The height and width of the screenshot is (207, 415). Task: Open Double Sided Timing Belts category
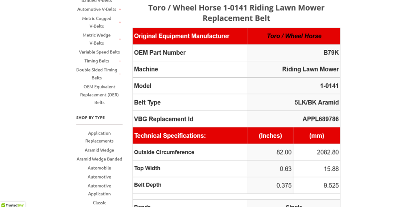tap(96, 74)
